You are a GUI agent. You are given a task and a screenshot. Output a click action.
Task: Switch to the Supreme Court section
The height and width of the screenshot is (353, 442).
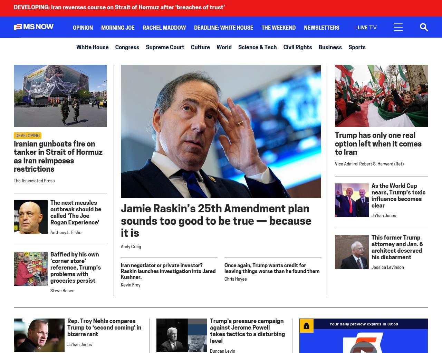165,47
